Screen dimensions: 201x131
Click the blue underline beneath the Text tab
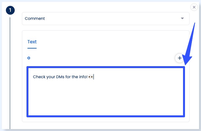coord(32,48)
